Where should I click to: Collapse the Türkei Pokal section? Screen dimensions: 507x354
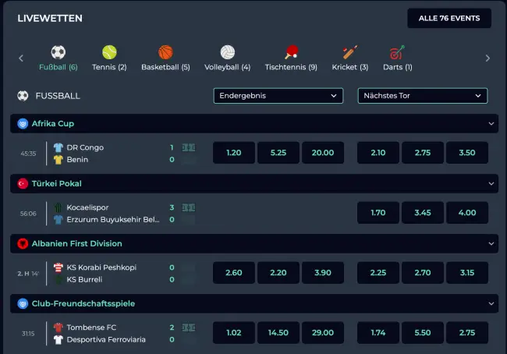click(x=491, y=184)
